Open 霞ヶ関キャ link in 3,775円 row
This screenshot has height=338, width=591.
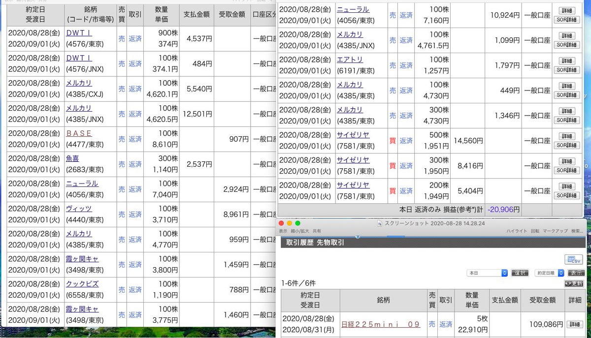point(82,309)
